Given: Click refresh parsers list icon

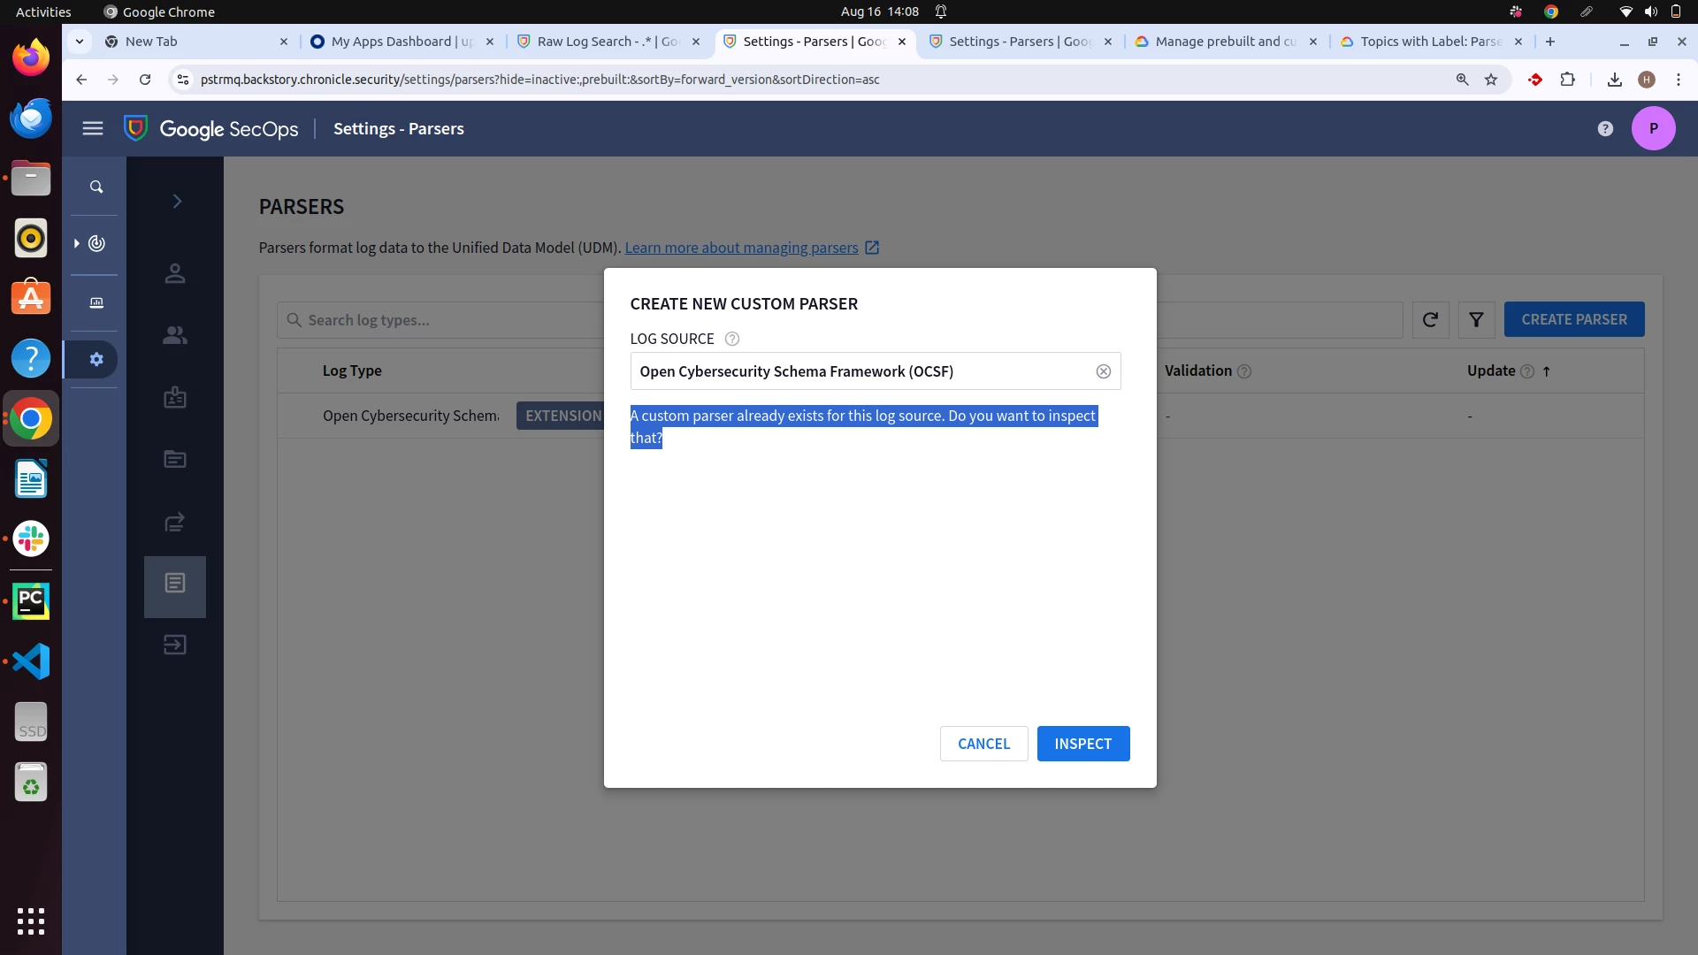Looking at the screenshot, I should click(x=1430, y=319).
